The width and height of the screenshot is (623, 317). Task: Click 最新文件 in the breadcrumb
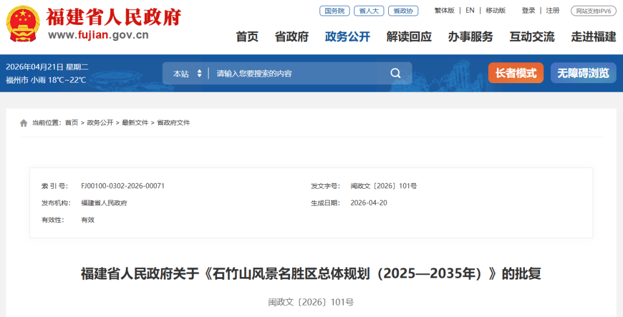pos(135,123)
